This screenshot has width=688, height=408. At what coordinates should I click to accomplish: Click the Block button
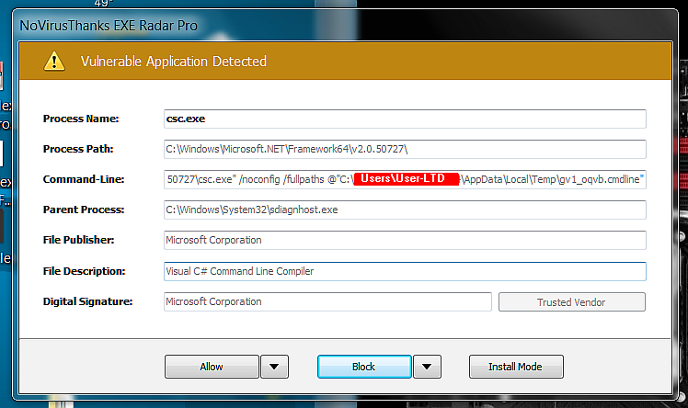[364, 367]
